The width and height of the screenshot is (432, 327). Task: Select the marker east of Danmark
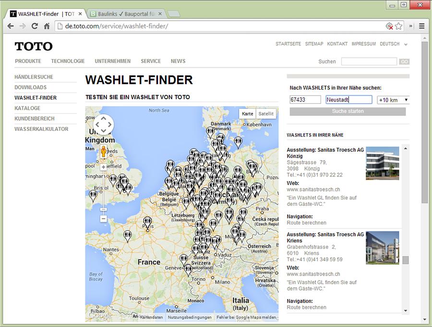[x=238, y=142]
